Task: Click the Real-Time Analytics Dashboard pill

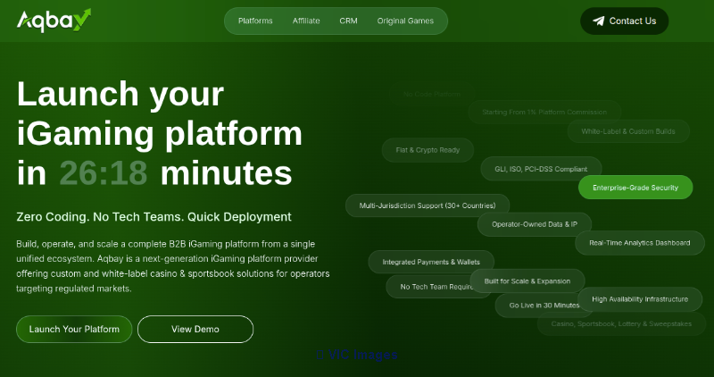Action: click(639, 243)
